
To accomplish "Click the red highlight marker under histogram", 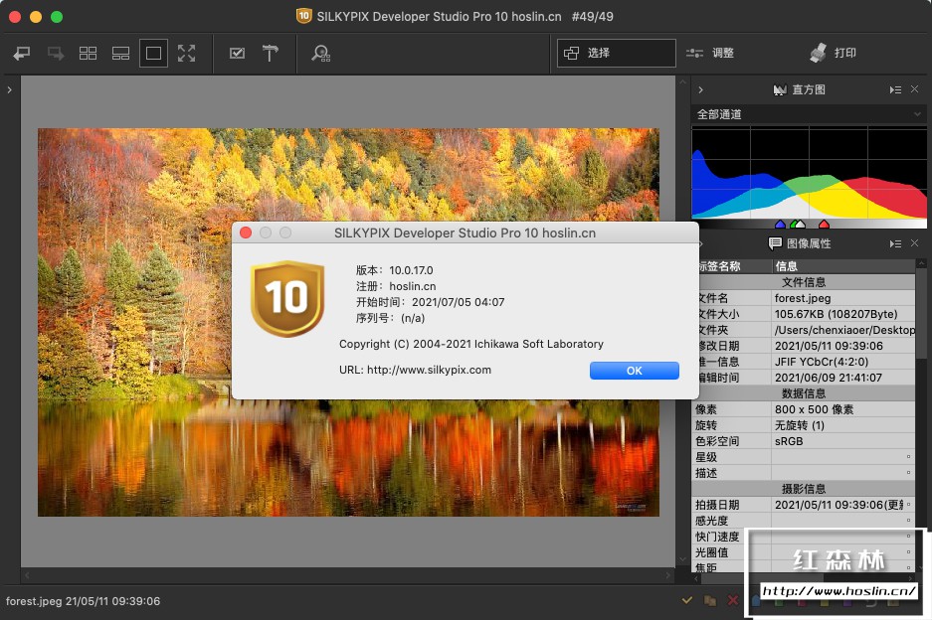I will click(823, 225).
